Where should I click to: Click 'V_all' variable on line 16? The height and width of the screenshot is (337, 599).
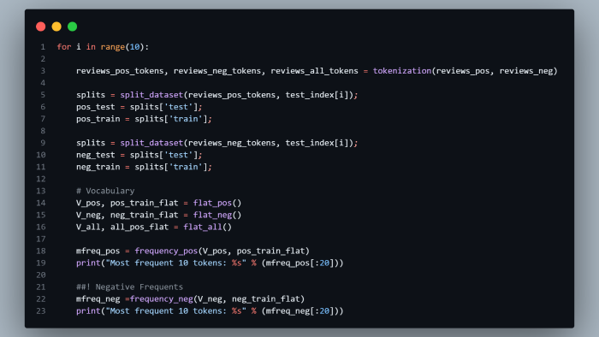(x=88, y=227)
